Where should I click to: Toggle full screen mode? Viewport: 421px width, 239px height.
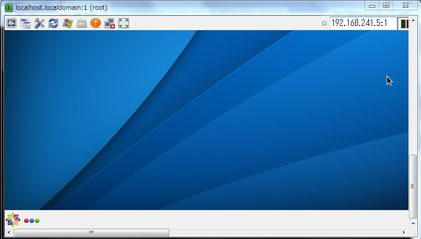coord(124,23)
